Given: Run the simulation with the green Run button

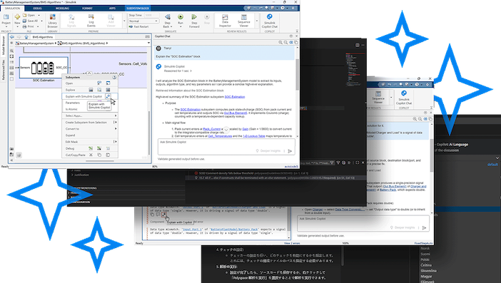Looking at the screenshot, I should pos(181,19).
